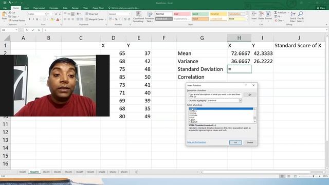329x185 pixels.
Task: Click the fx Insert Function icon
Action: click(x=39, y=30)
